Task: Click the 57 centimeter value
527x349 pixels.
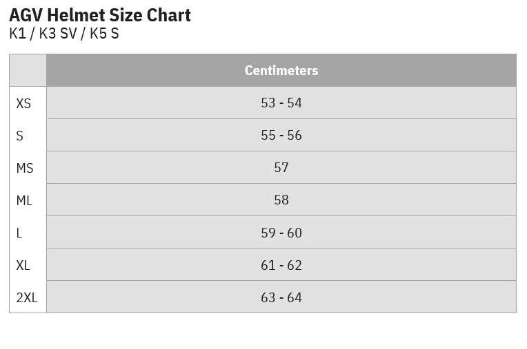Action: 281,167
